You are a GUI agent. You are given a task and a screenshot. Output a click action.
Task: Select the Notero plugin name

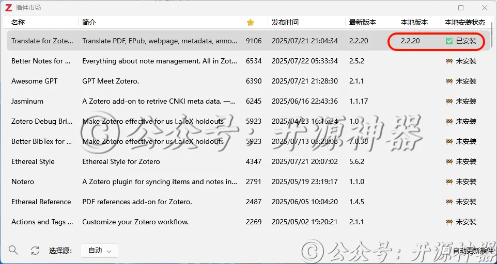[x=23, y=182]
